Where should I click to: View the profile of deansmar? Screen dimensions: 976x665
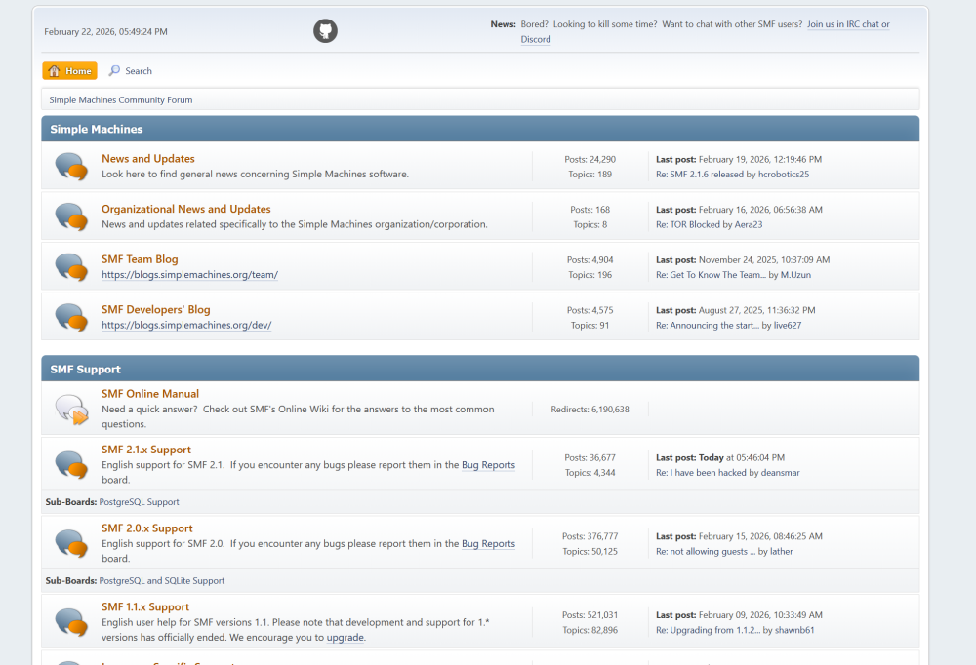tap(781, 473)
